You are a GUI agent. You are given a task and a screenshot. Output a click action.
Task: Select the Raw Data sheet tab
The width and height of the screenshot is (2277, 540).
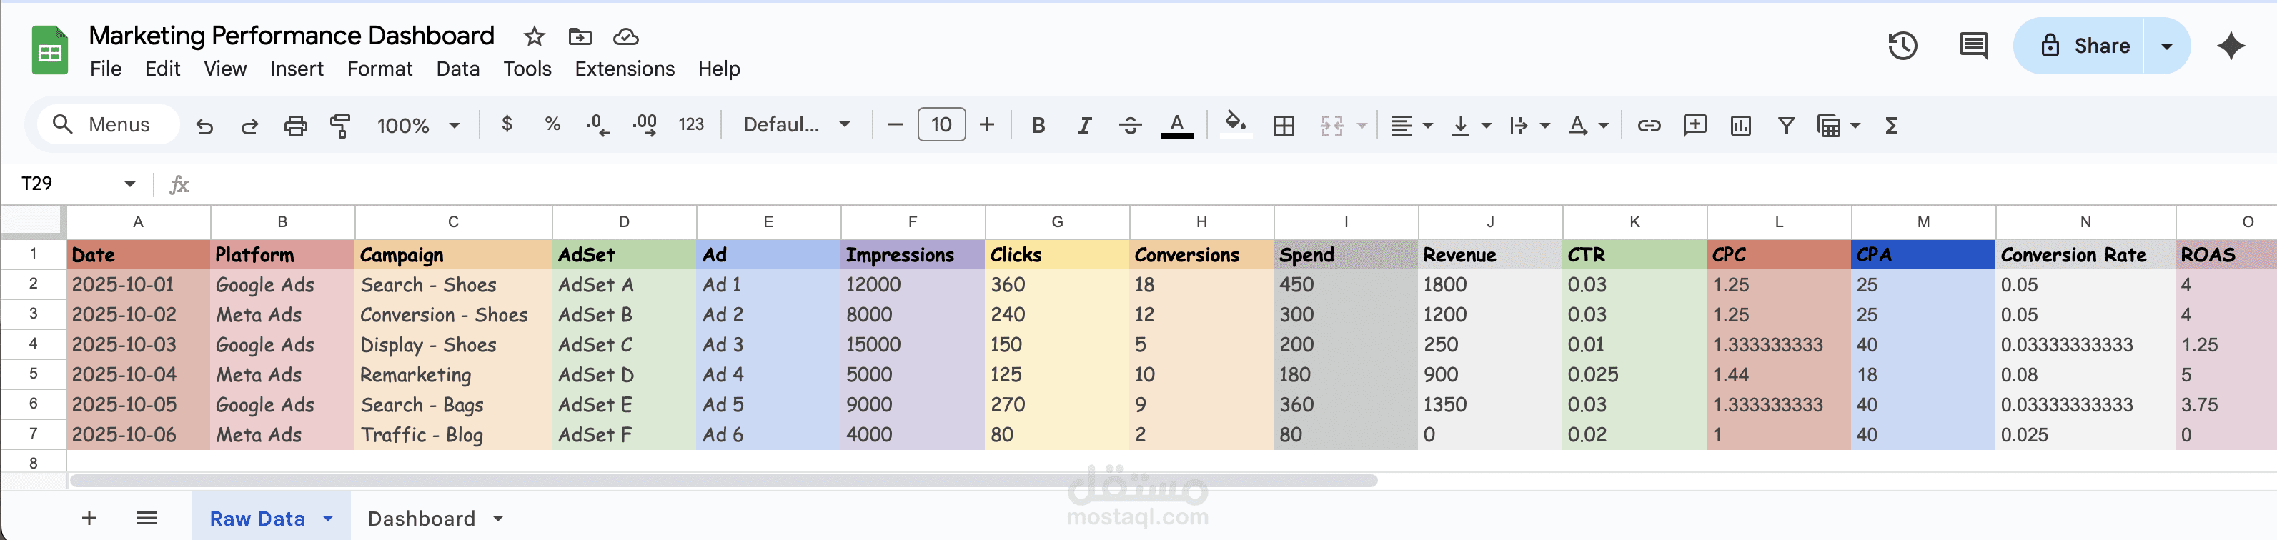pos(257,518)
